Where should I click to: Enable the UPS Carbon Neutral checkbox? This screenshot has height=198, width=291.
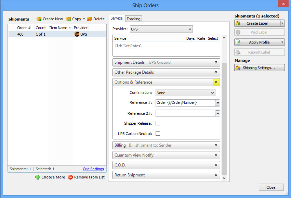click(x=158, y=134)
